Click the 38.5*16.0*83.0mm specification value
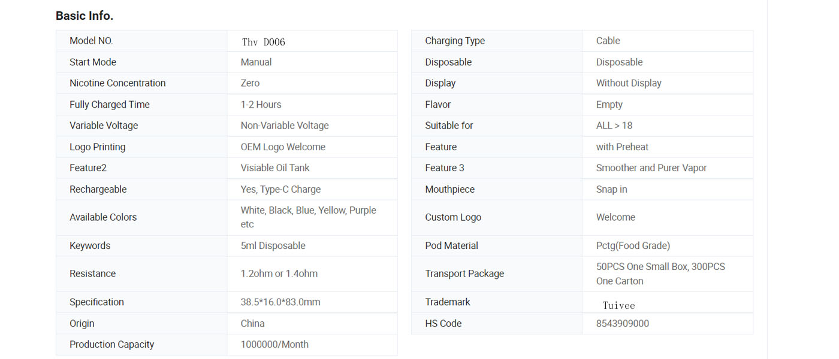839x359 pixels. tap(280, 302)
